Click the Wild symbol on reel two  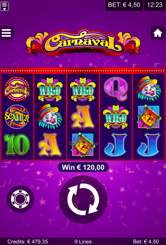click(50, 90)
